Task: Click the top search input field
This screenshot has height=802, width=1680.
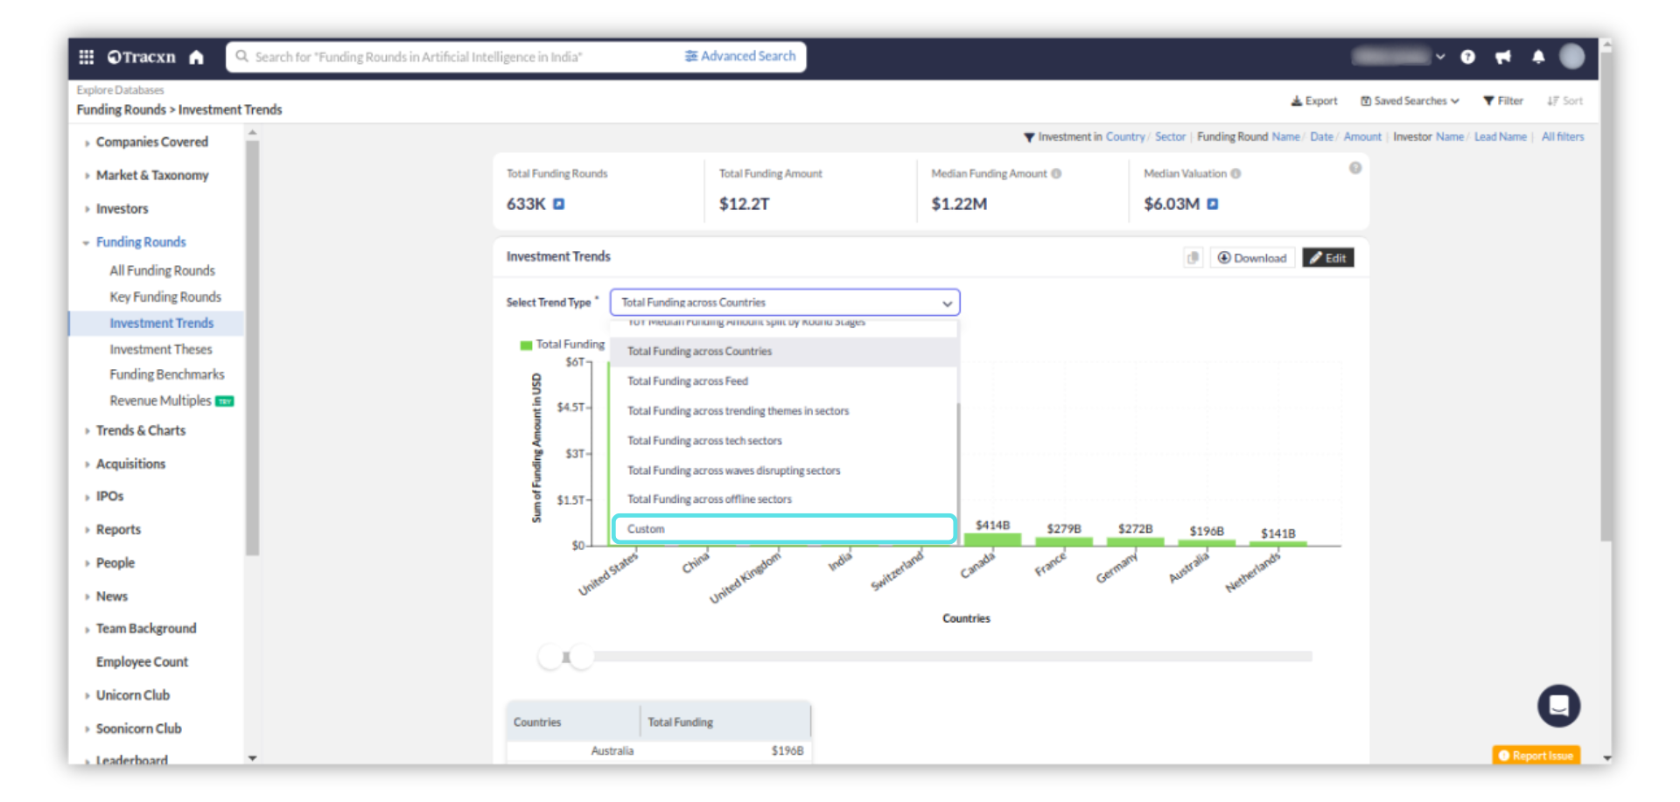Action: point(455,57)
